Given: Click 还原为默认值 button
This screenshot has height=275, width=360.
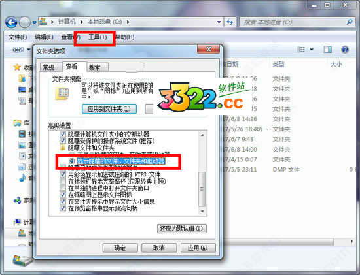Looking at the screenshot, I should pyautogui.click(x=181, y=228).
